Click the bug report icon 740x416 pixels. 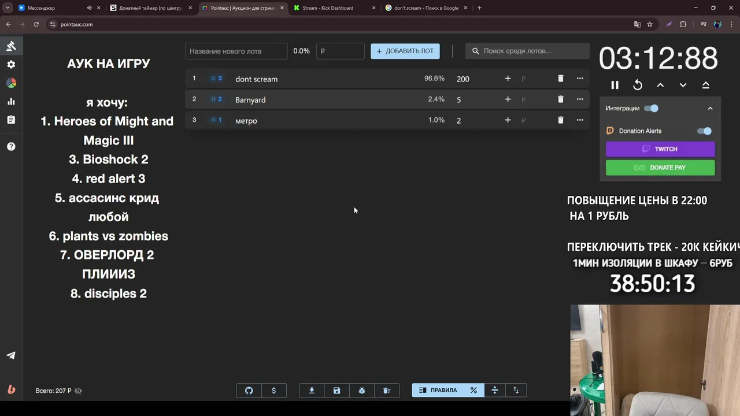362,391
